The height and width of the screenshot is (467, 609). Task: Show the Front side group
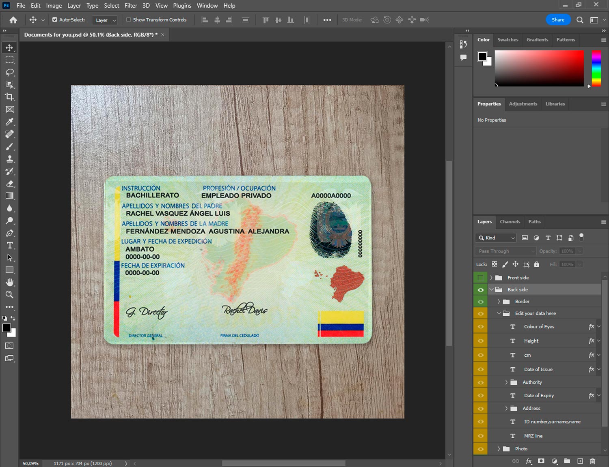click(481, 278)
